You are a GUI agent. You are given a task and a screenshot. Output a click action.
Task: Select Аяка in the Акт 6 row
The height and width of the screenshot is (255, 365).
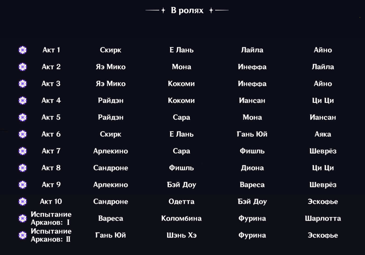tap(323, 134)
